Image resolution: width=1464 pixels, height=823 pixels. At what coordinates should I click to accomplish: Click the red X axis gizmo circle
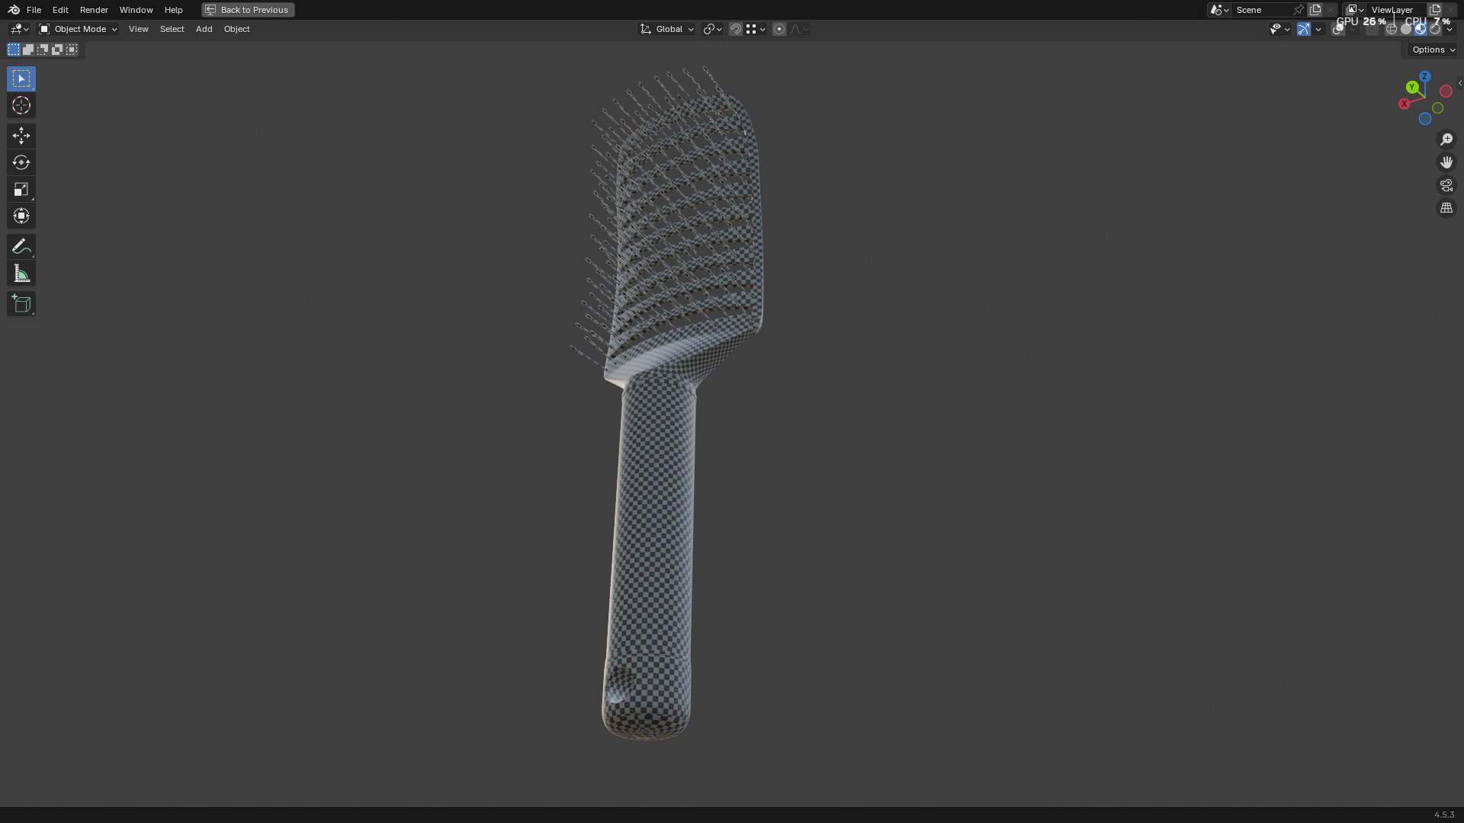pyautogui.click(x=1404, y=104)
